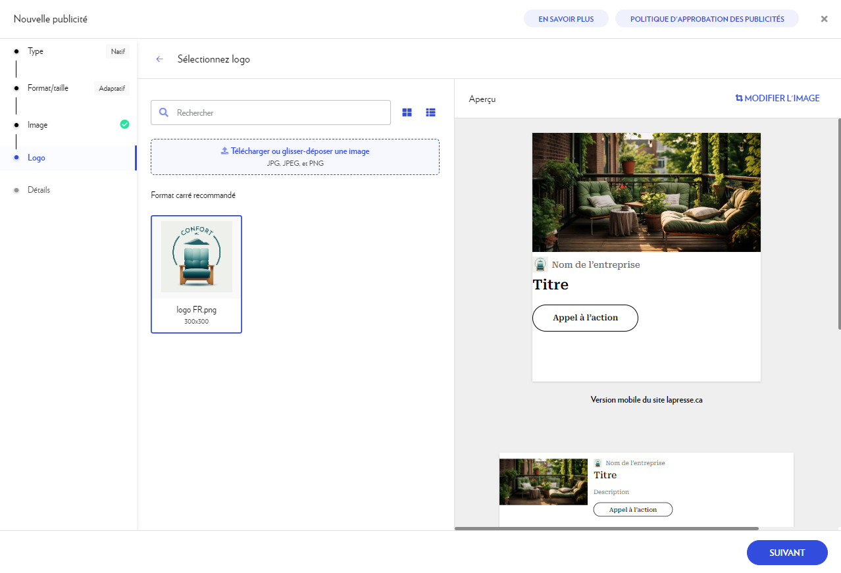
Task: Click MODIFIER L'IMAGE link
Action: [x=777, y=99]
